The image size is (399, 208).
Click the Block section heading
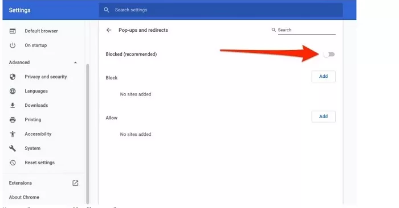(x=112, y=78)
